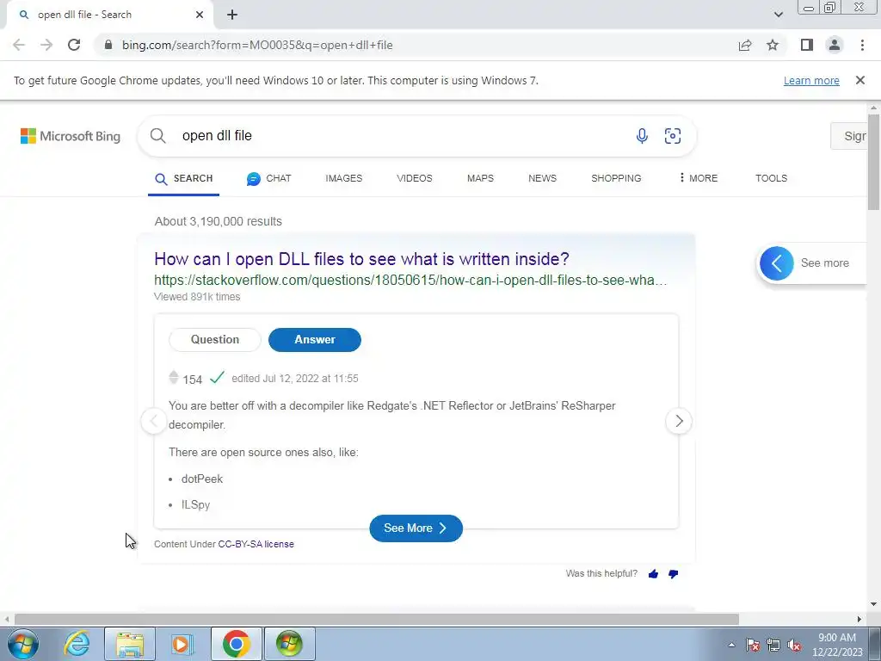881x661 pixels.
Task: Click the answer vote arrows icon
Action: (174, 378)
